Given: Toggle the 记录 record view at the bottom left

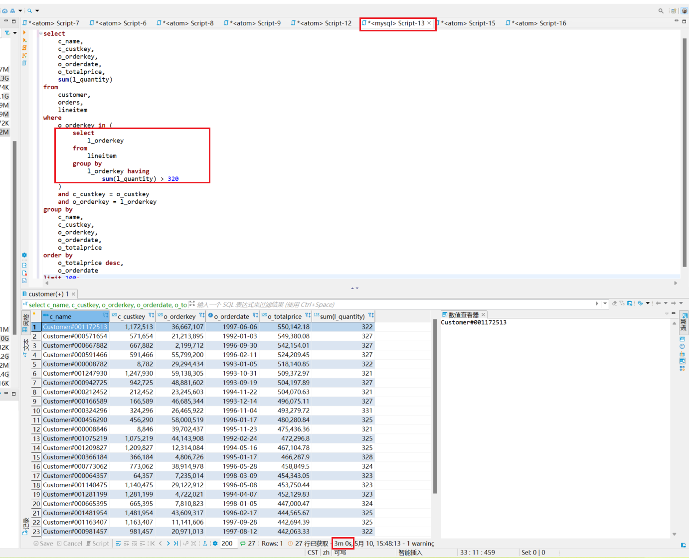Looking at the screenshot, I should pos(25,526).
